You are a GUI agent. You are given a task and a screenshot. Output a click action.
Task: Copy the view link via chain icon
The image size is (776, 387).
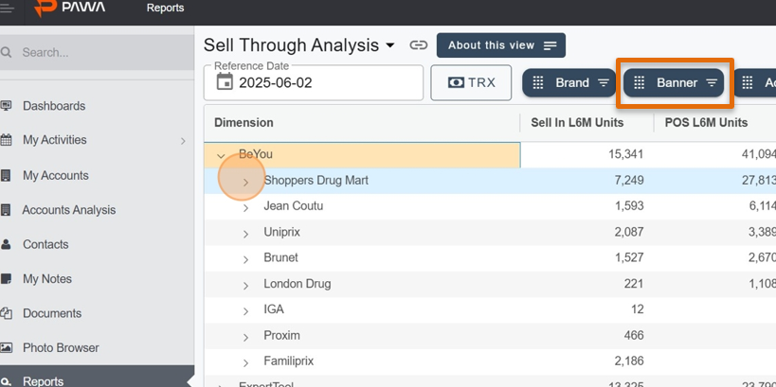[x=418, y=45]
